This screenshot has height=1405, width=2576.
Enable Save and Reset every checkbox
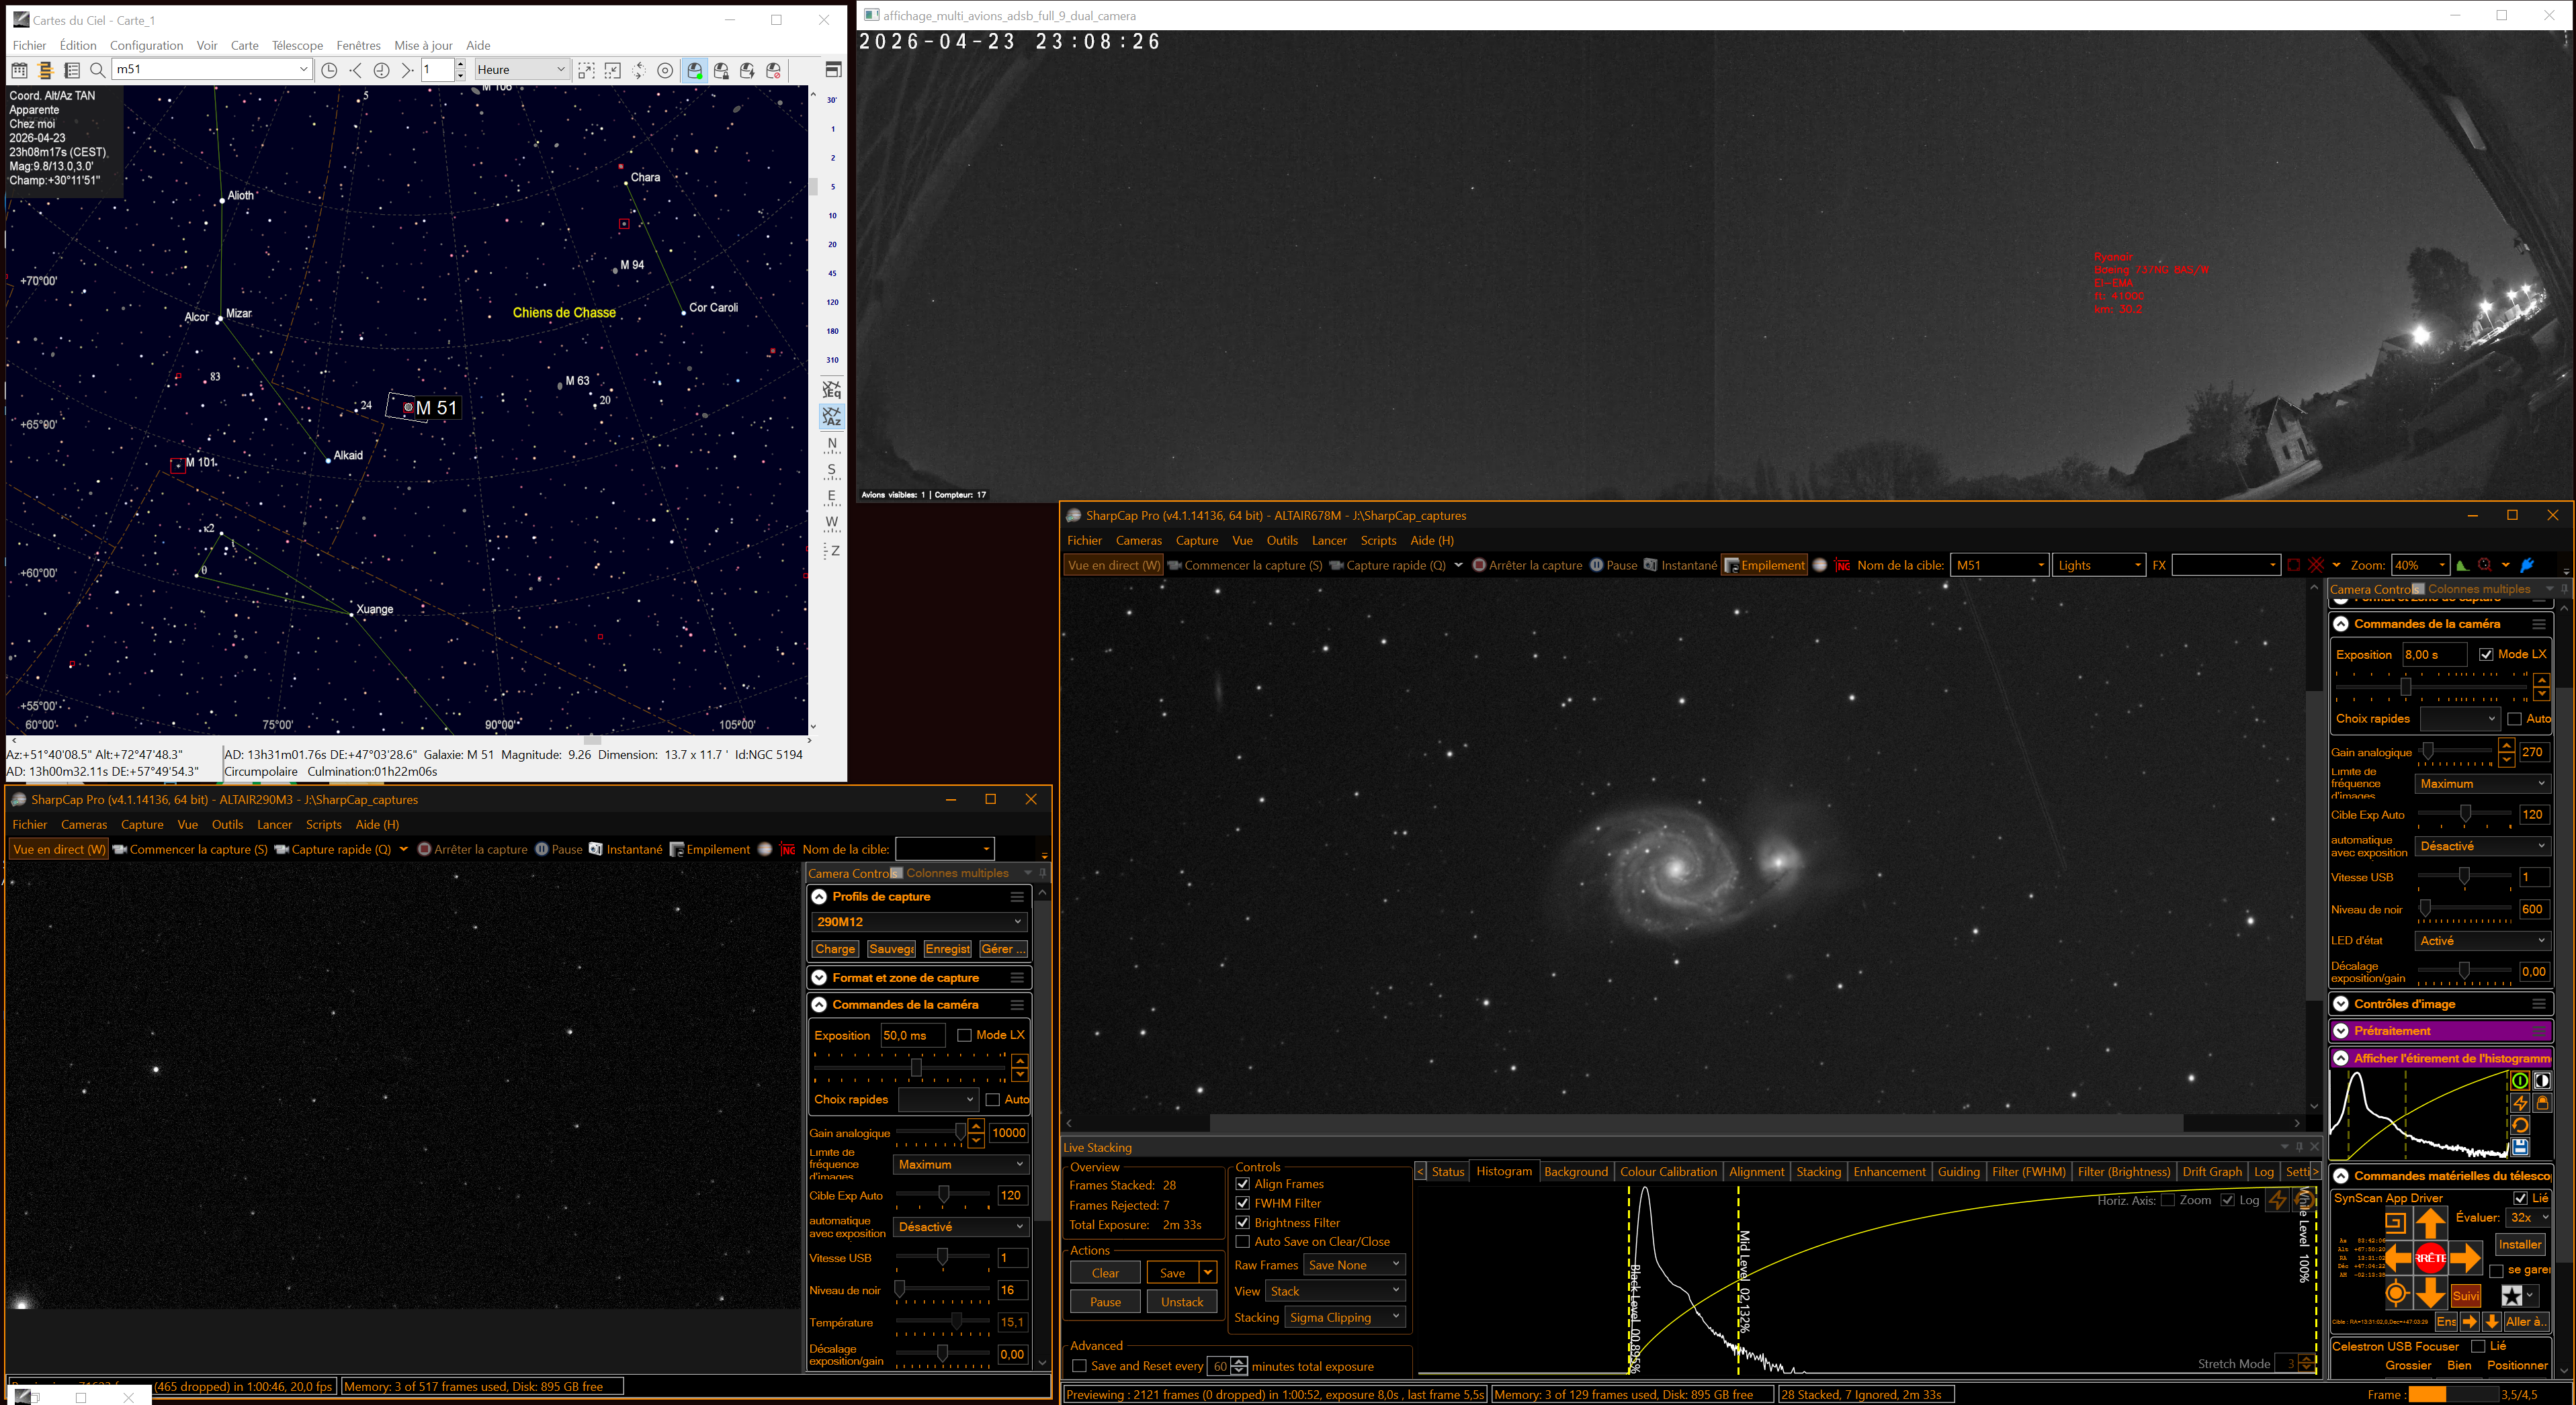pos(1079,1366)
